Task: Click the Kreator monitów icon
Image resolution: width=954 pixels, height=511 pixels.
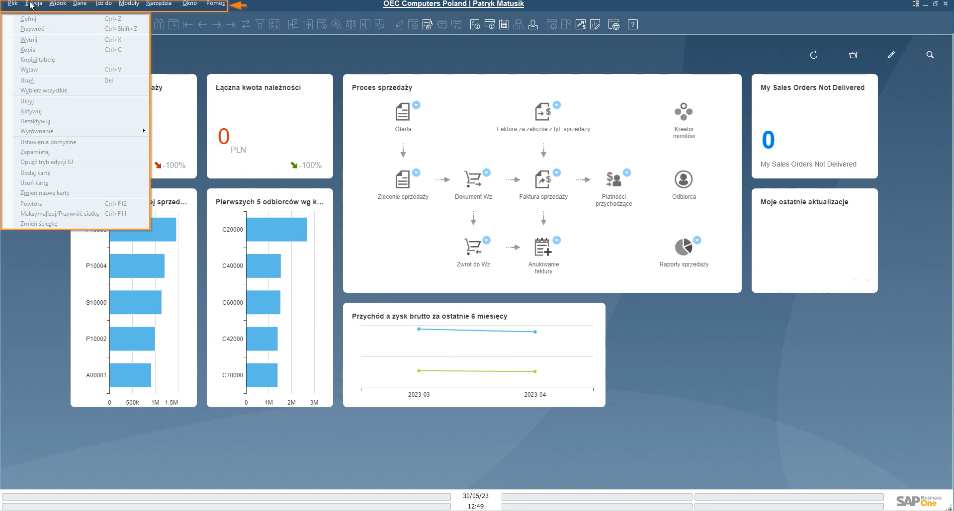Action: click(684, 112)
